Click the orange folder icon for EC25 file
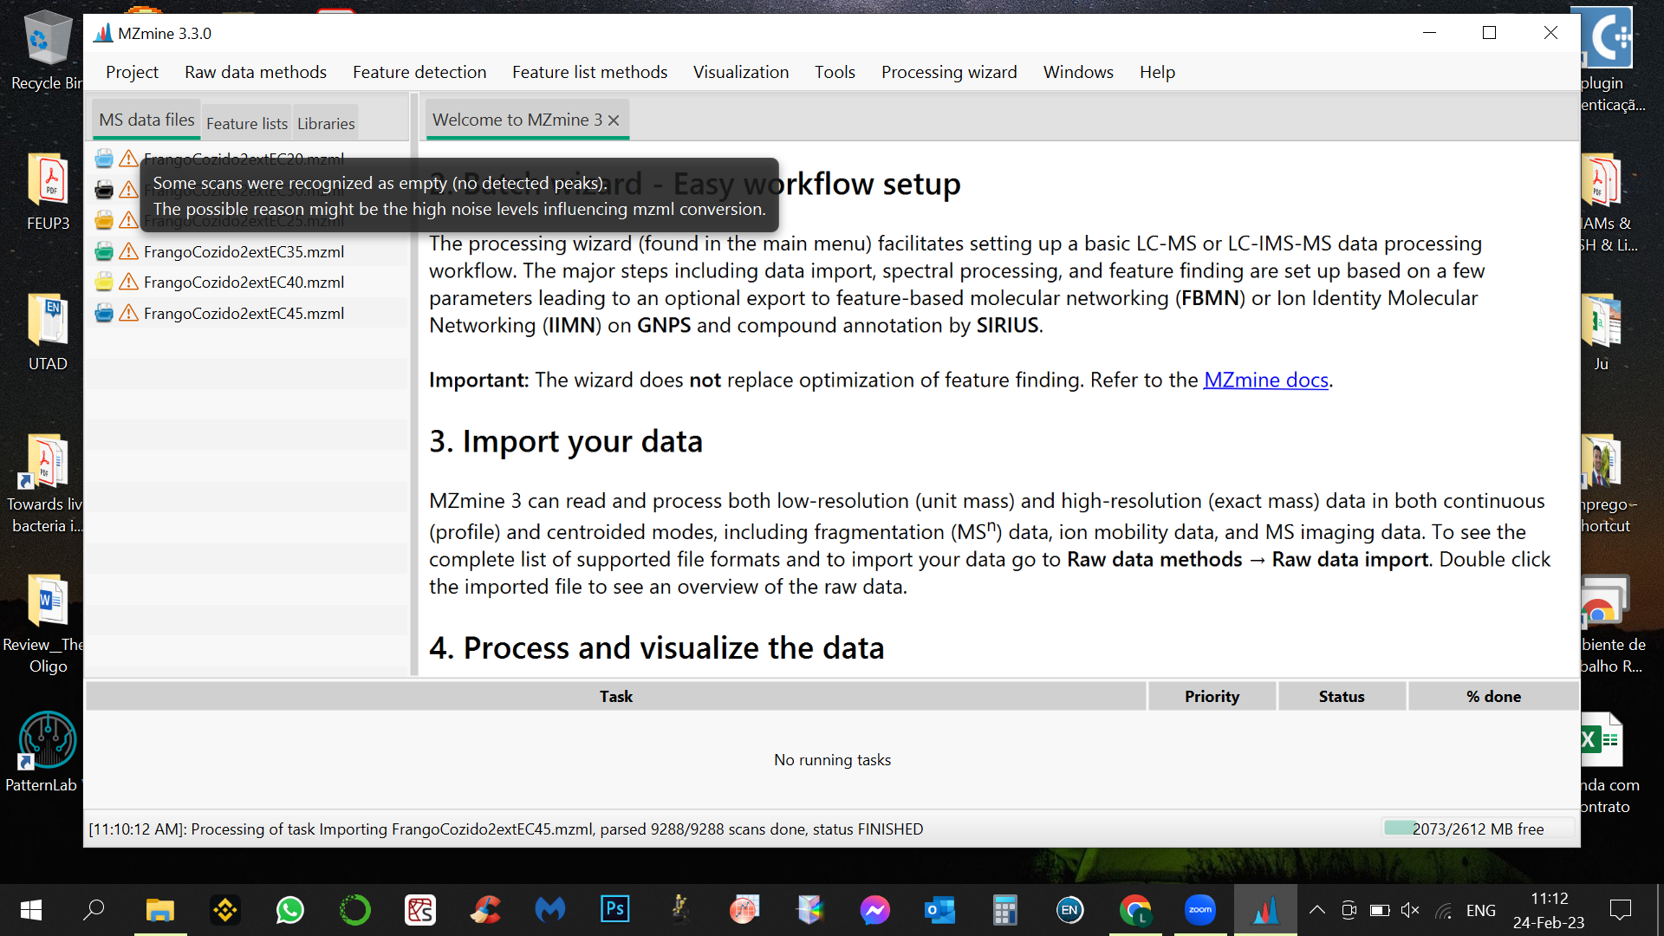This screenshot has height=936, width=1664. pos(104,220)
